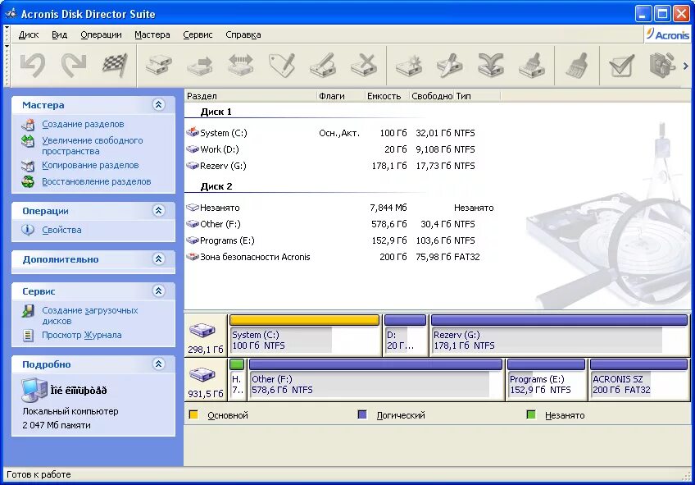Click the Resize partition double-arrow icon
This screenshot has width=695, height=485.
pos(241,66)
